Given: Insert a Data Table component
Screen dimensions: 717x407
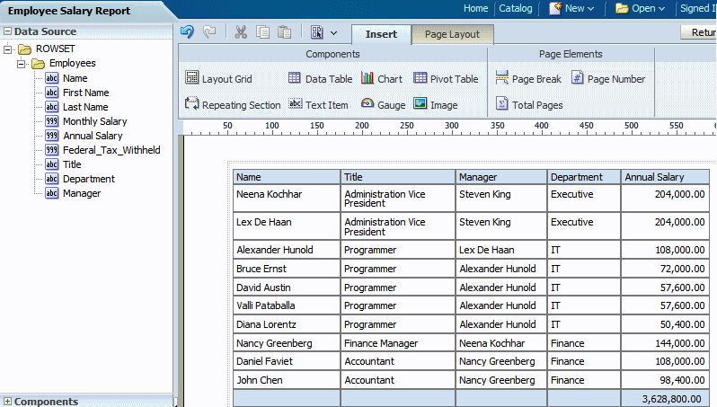Looking at the screenshot, I should 320,79.
